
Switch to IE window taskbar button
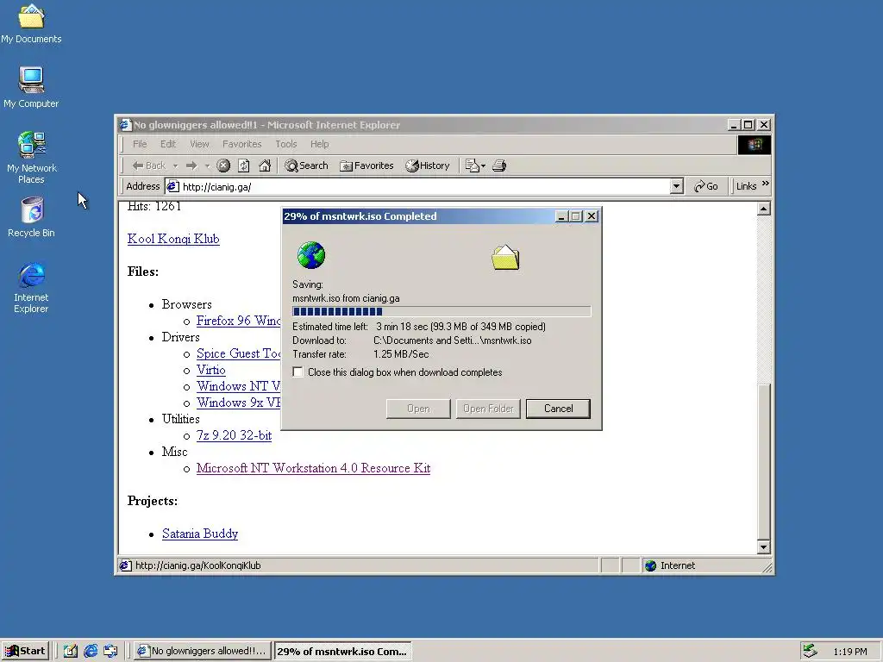(x=203, y=652)
